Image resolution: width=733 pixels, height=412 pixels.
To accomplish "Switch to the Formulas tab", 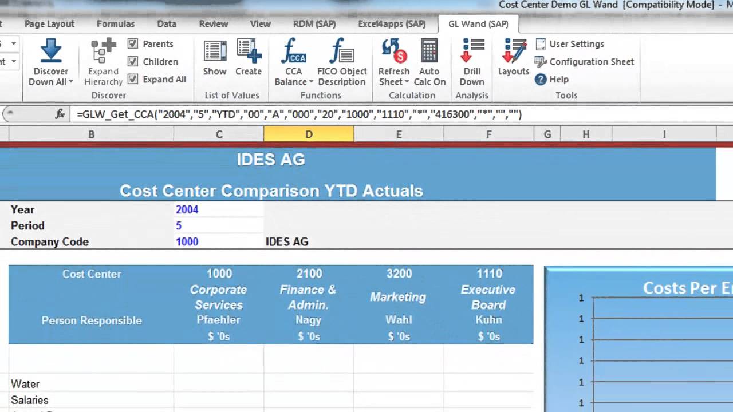I will tap(116, 24).
